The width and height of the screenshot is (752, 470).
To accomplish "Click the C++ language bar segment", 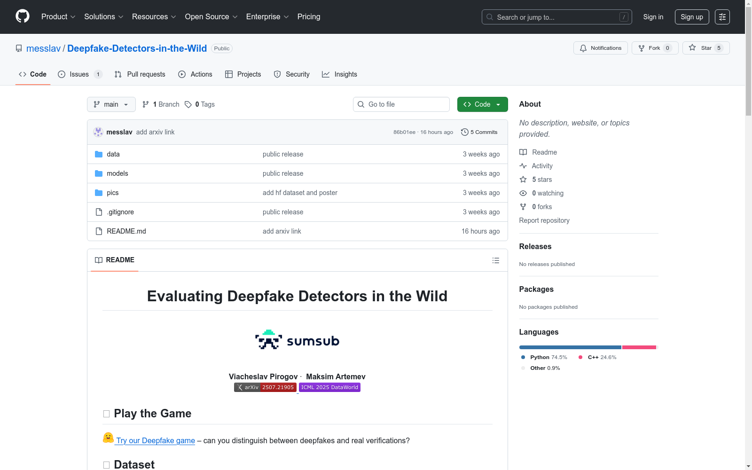I will (x=639, y=347).
